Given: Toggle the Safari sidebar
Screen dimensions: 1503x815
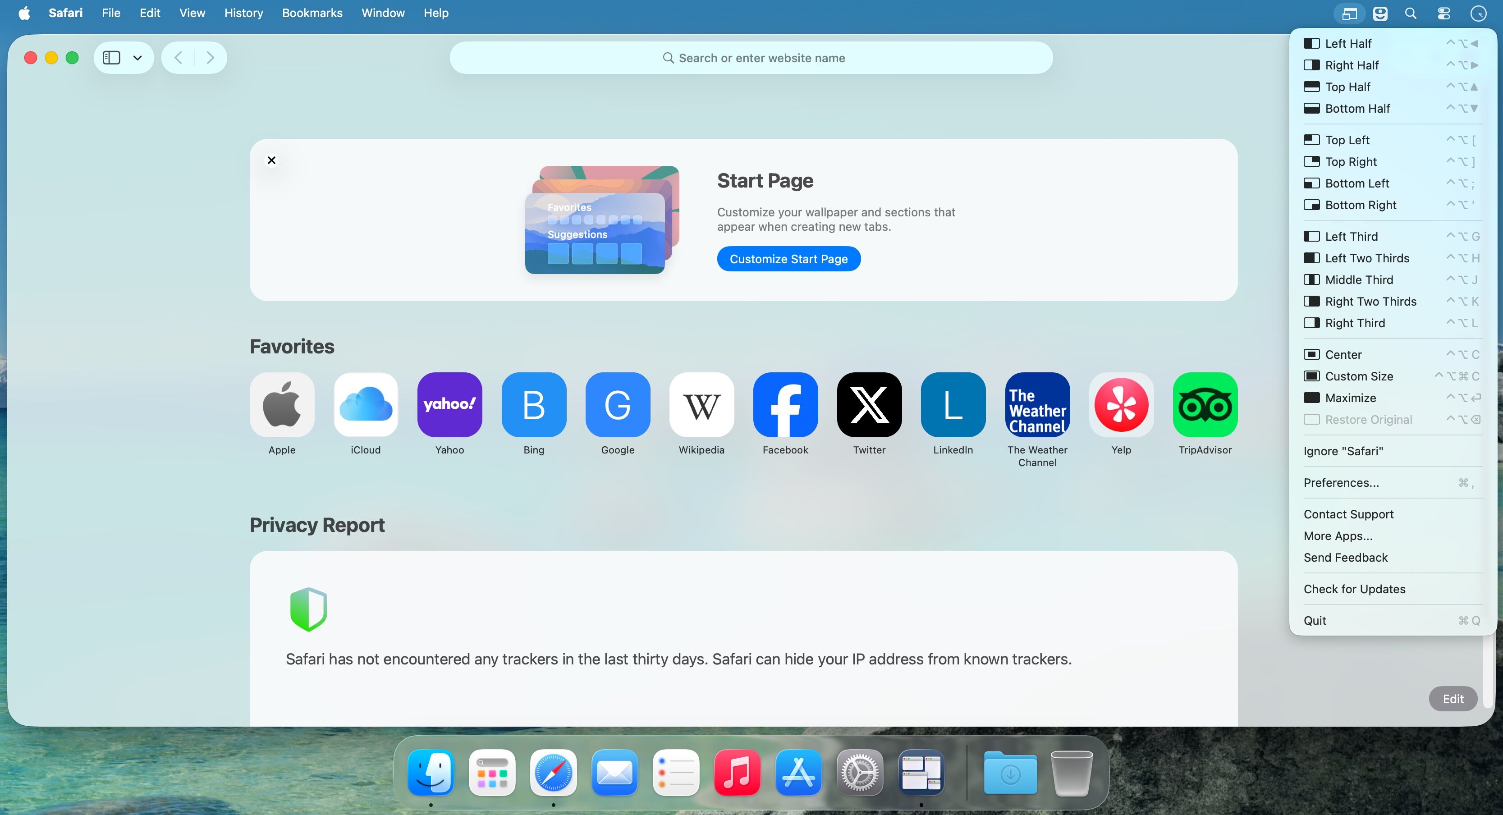Looking at the screenshot, I should (x=111, y=58).
